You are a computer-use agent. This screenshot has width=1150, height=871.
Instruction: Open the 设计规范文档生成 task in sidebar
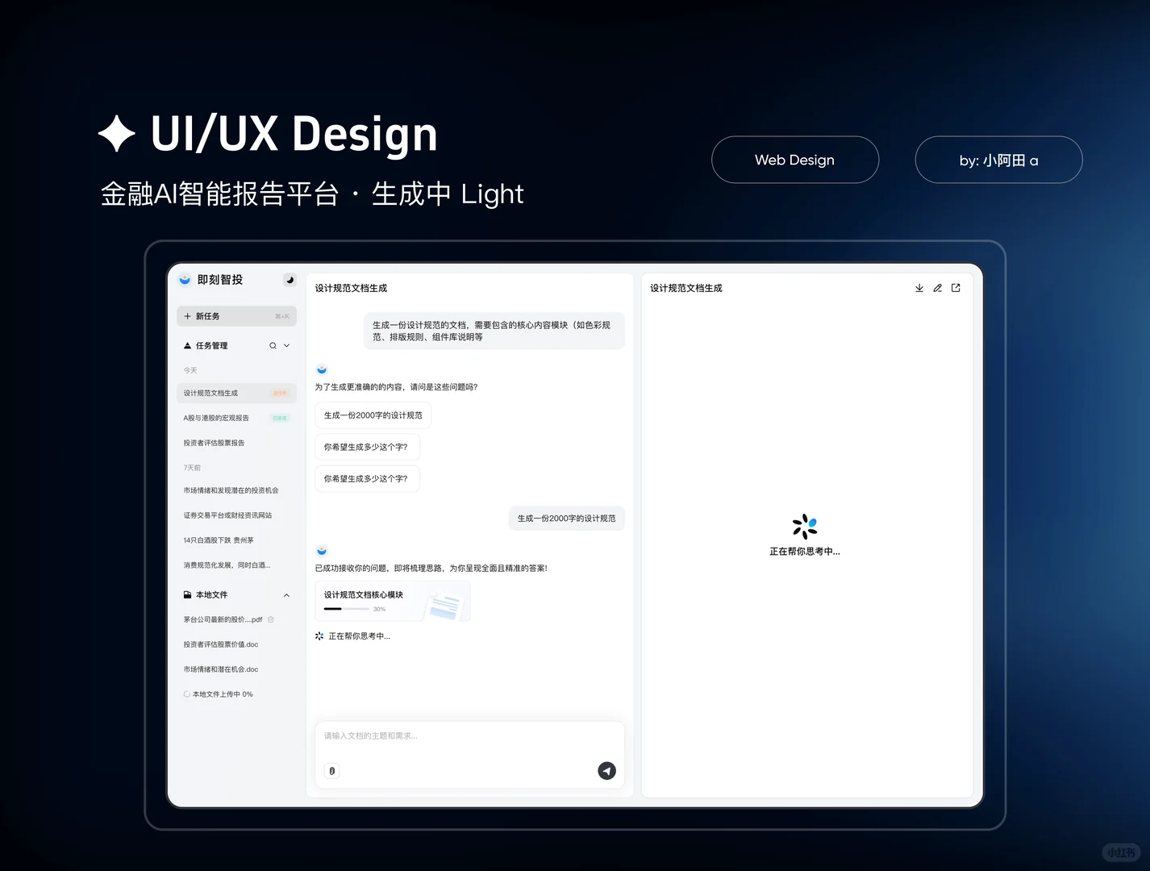click(x=236, y=393)
